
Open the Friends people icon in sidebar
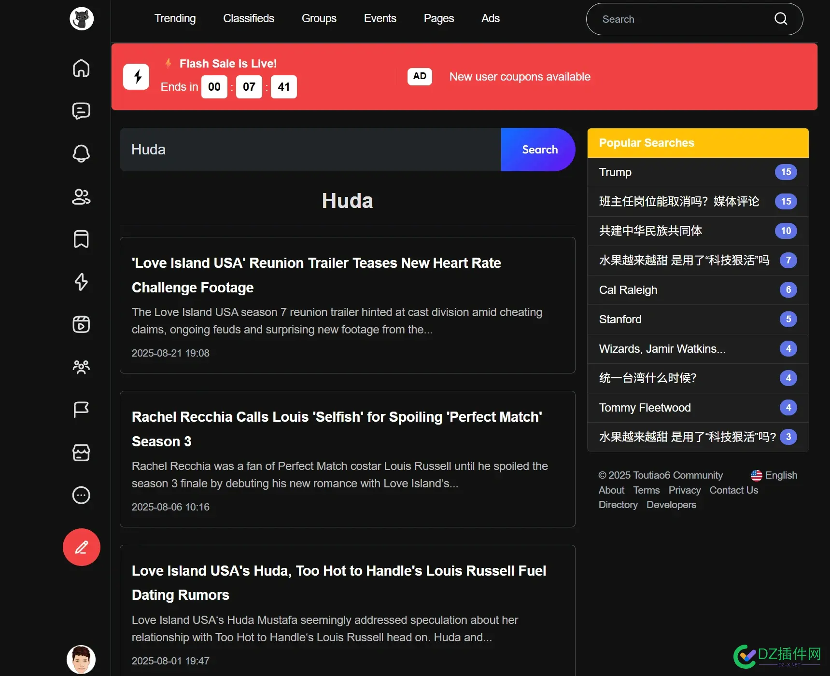[81, 196]
